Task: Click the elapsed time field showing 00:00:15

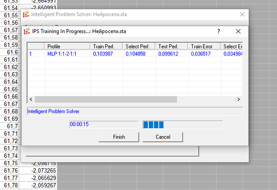Action: [103, 124]
